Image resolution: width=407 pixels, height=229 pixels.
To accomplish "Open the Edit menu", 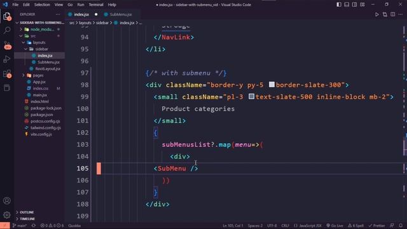I will 26,4.
